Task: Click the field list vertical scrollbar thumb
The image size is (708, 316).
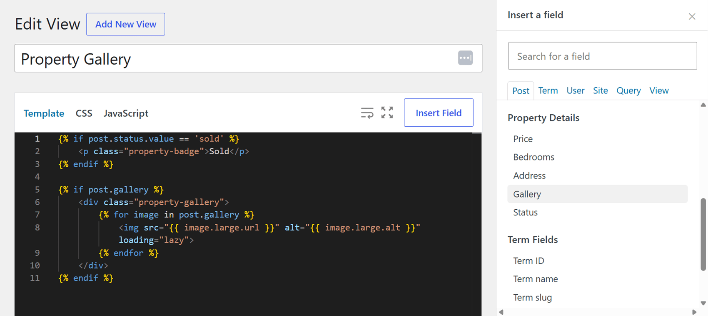Action: (703, 234)
